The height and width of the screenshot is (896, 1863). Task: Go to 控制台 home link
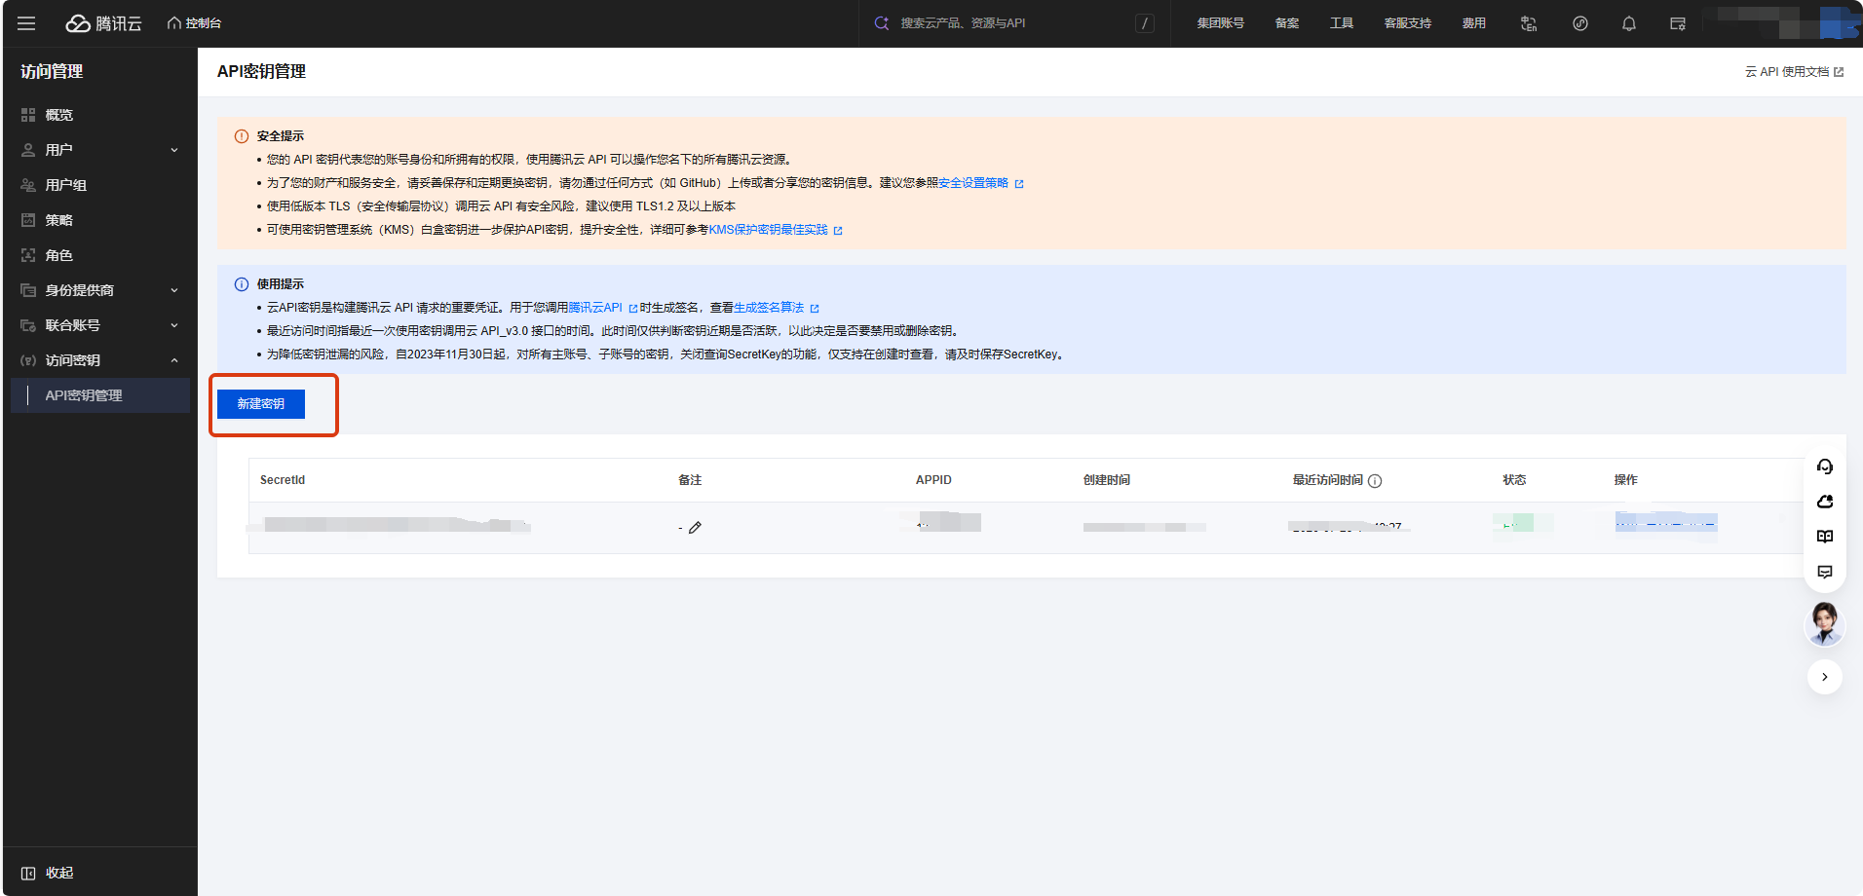[194, 23]
